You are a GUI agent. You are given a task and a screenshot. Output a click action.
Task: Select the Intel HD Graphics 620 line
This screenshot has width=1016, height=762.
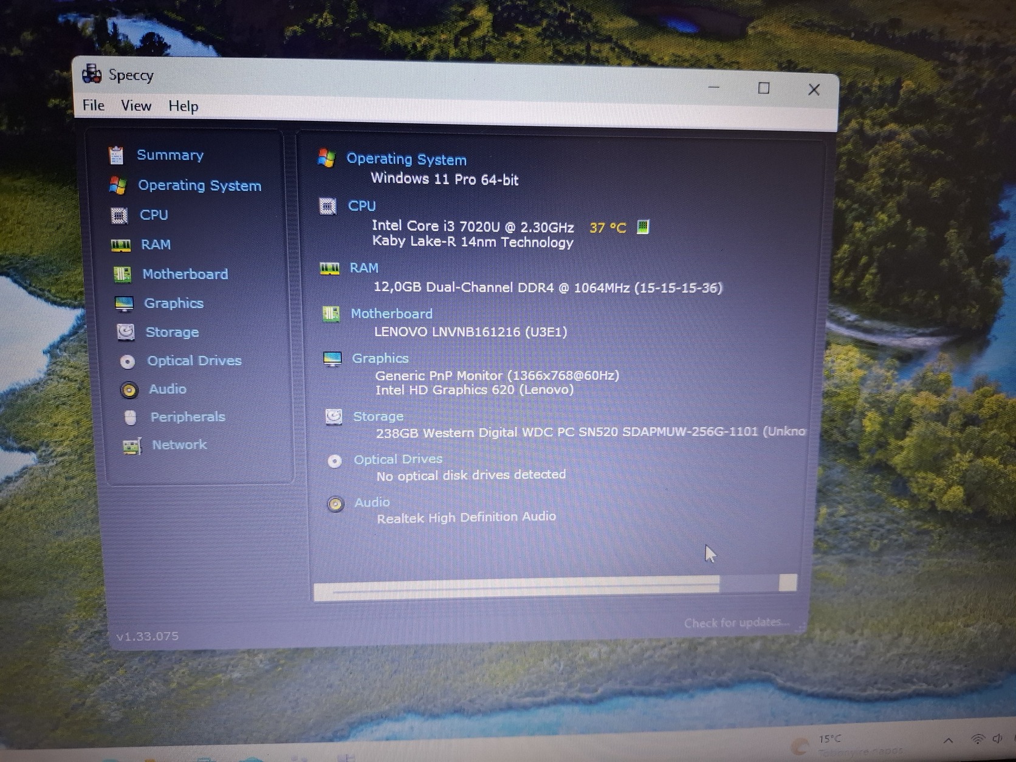tap(475, 390)
